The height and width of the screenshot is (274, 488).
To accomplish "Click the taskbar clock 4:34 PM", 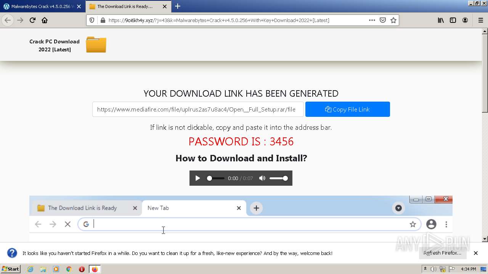I will pos(468,269).
